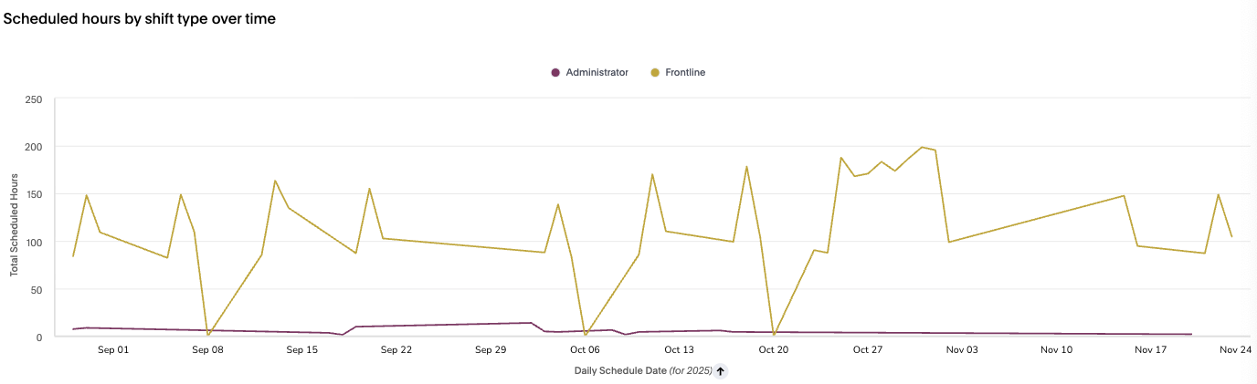Click the Oct 06 x-axis date label
Image resolution: width=1257 pixels, height=384 pixels.
click(585, 349)
